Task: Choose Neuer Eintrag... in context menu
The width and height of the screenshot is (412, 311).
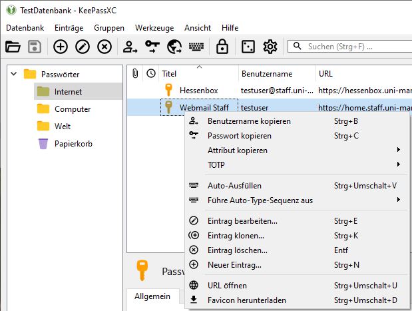Action: coord(298,265)
